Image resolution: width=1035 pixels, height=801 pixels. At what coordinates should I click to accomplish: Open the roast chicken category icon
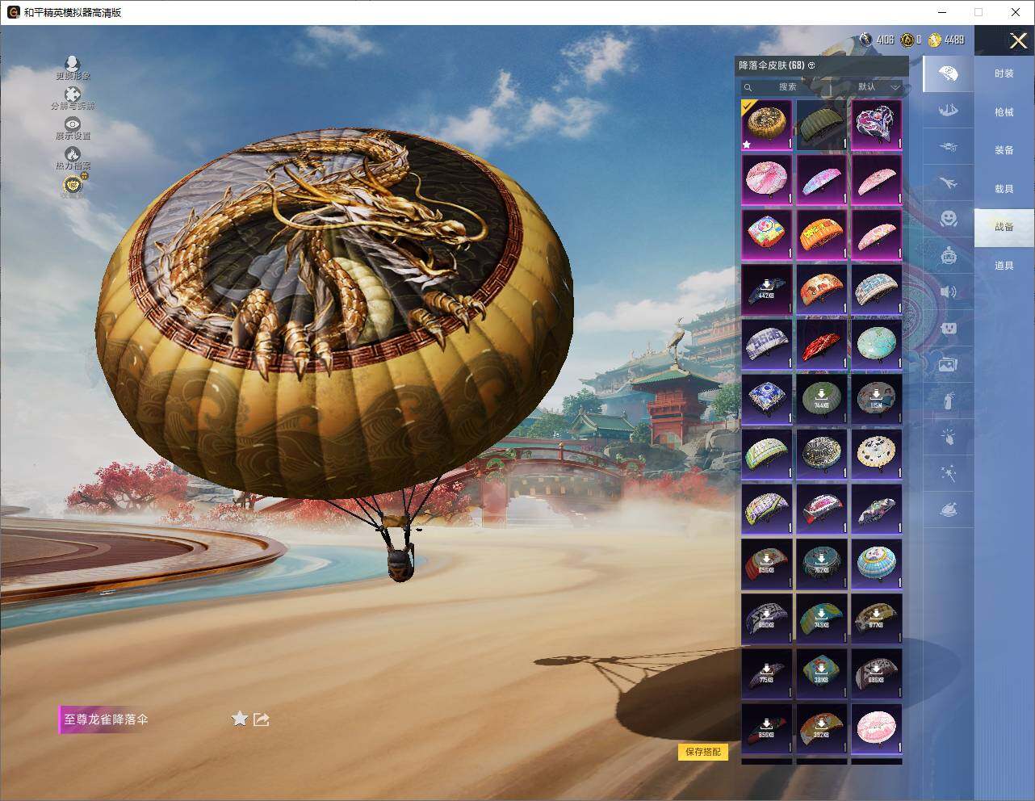(x=949, y=510)
